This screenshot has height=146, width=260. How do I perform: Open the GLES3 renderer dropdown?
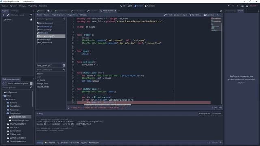tap(253, 6)
